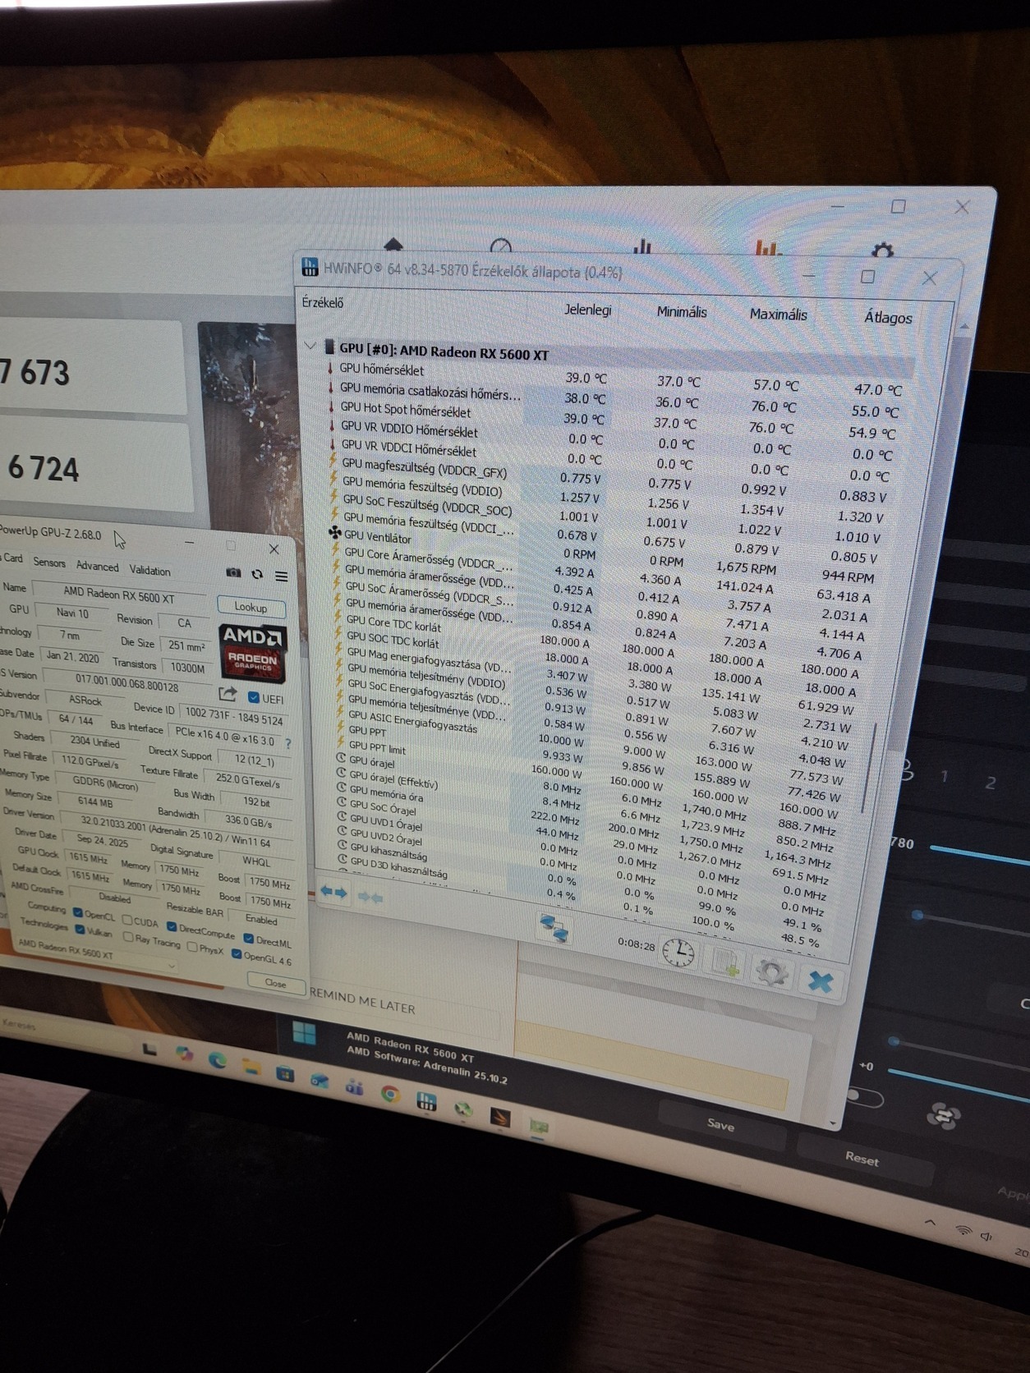Click the REMIND ME LATER button
Screen dimensions: 1030x1373
coord(362,1001)
